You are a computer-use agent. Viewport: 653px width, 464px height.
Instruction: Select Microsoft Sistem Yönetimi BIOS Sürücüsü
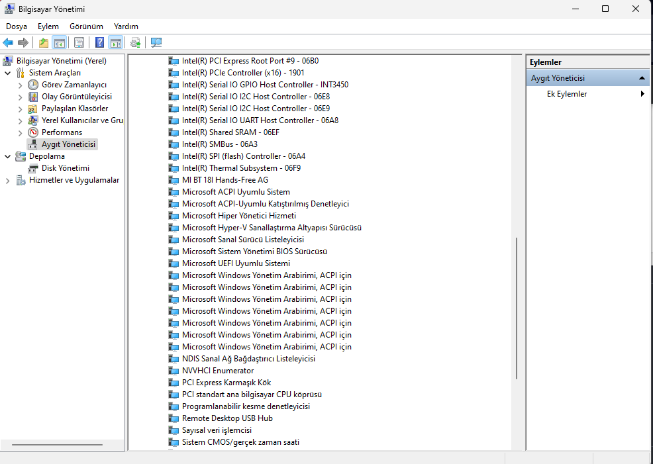tap(254, 252)
